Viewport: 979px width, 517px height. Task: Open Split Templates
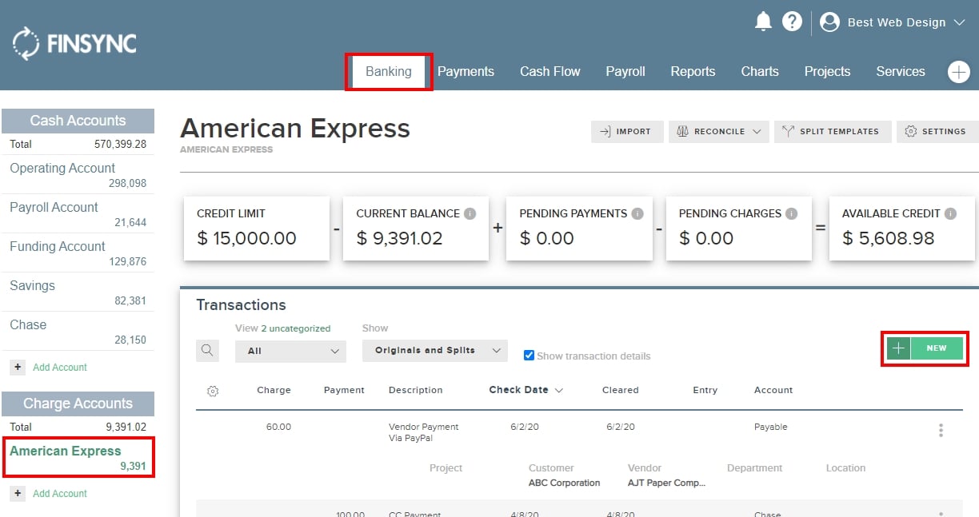833,132
